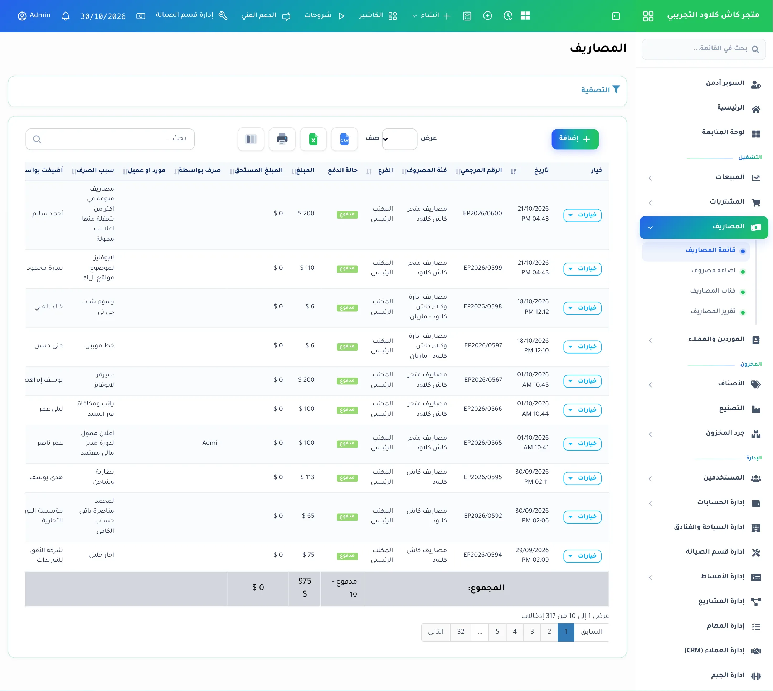Collapse المصاريف sidebar menu
The width and height of the screenshot is (773, 691).
[704, 227]
